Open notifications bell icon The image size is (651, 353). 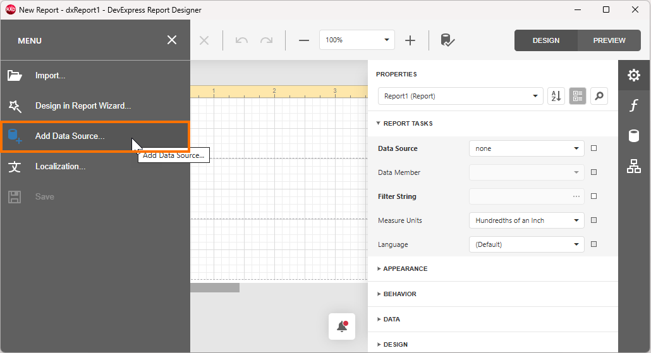342,326
